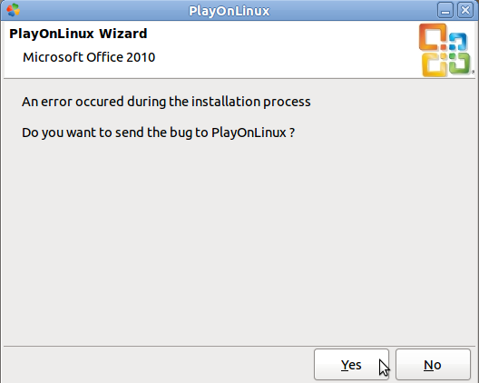
Task: Click the Microsoft Office 2010 subtitle
Action: pos(89,57)
